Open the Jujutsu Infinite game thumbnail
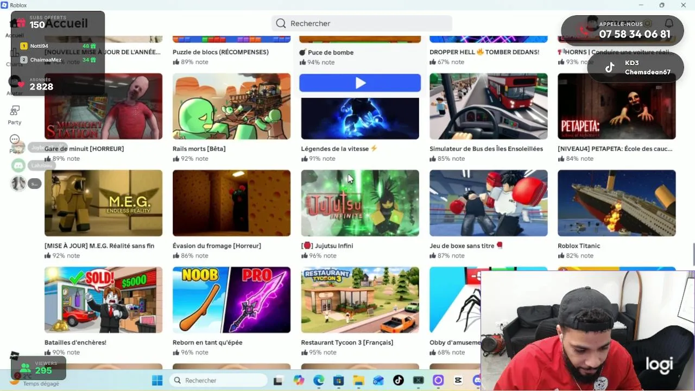This screenshot has height=391, width=695. click(x=360, y=203)
